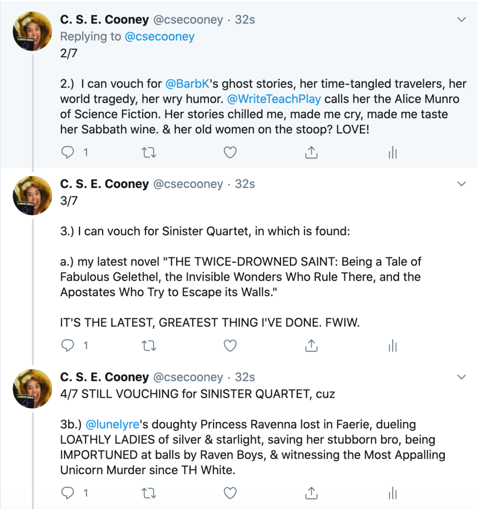Viewport: 478px width, 509px height.
Task: Open the 2/7 tweet's more options chevron
Action: 462,20
